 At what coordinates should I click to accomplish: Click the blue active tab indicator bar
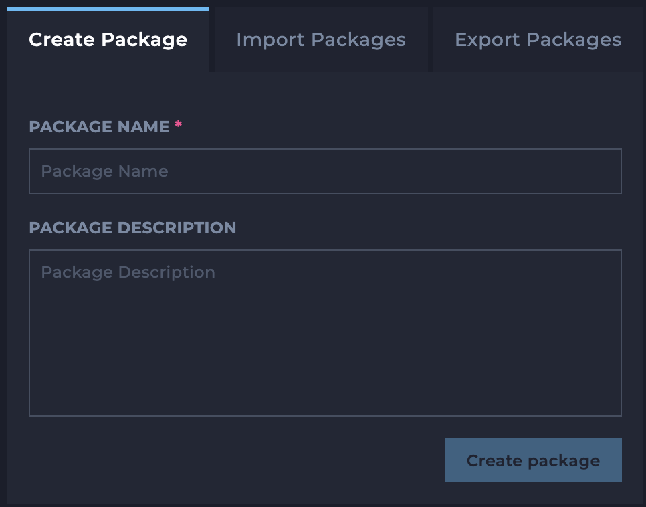tap(108, 9)
